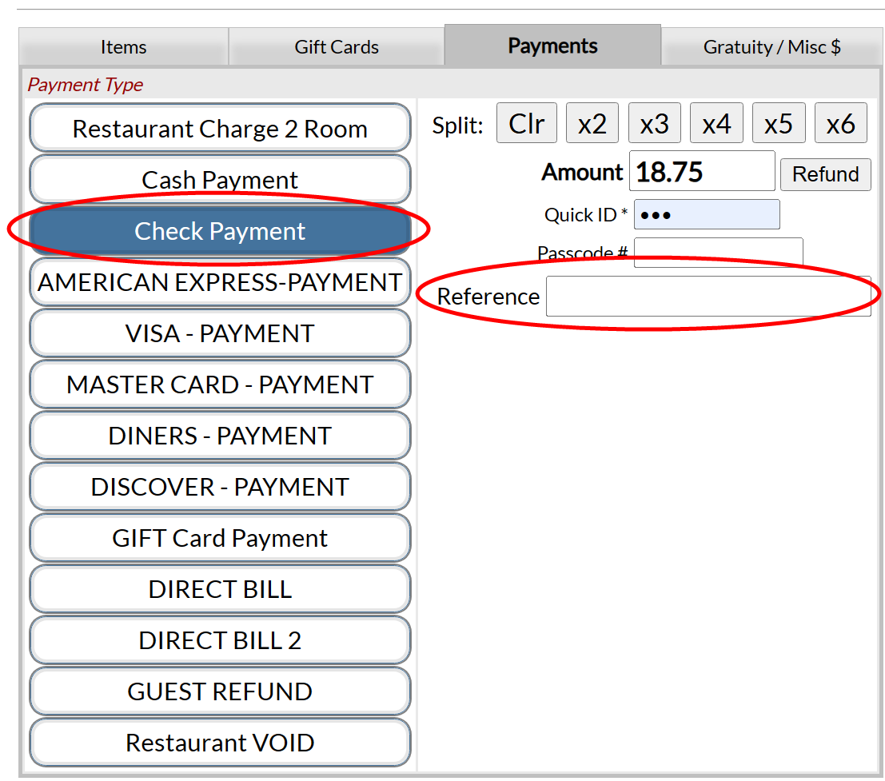Viewport: 885px width, 781px height.
Task: Select DINERS - PAYMENT
Action: coord(220,436)
